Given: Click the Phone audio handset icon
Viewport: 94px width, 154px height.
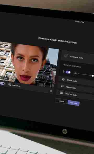Looking at the screenshot, I should [63, 79].
